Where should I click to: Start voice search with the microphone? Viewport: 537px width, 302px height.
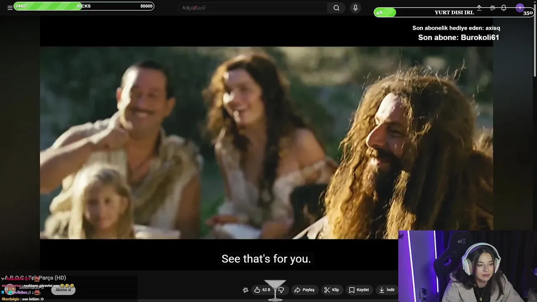pyautogui.click(x=355, y=8)
